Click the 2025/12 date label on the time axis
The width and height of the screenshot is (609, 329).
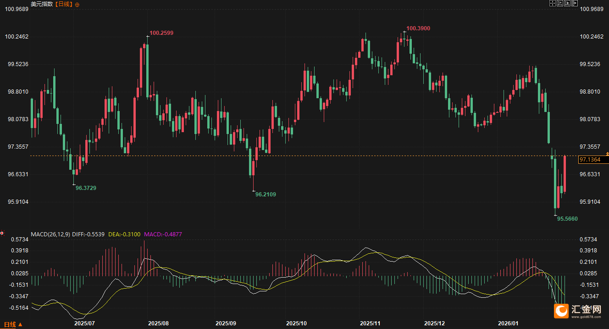435,323
